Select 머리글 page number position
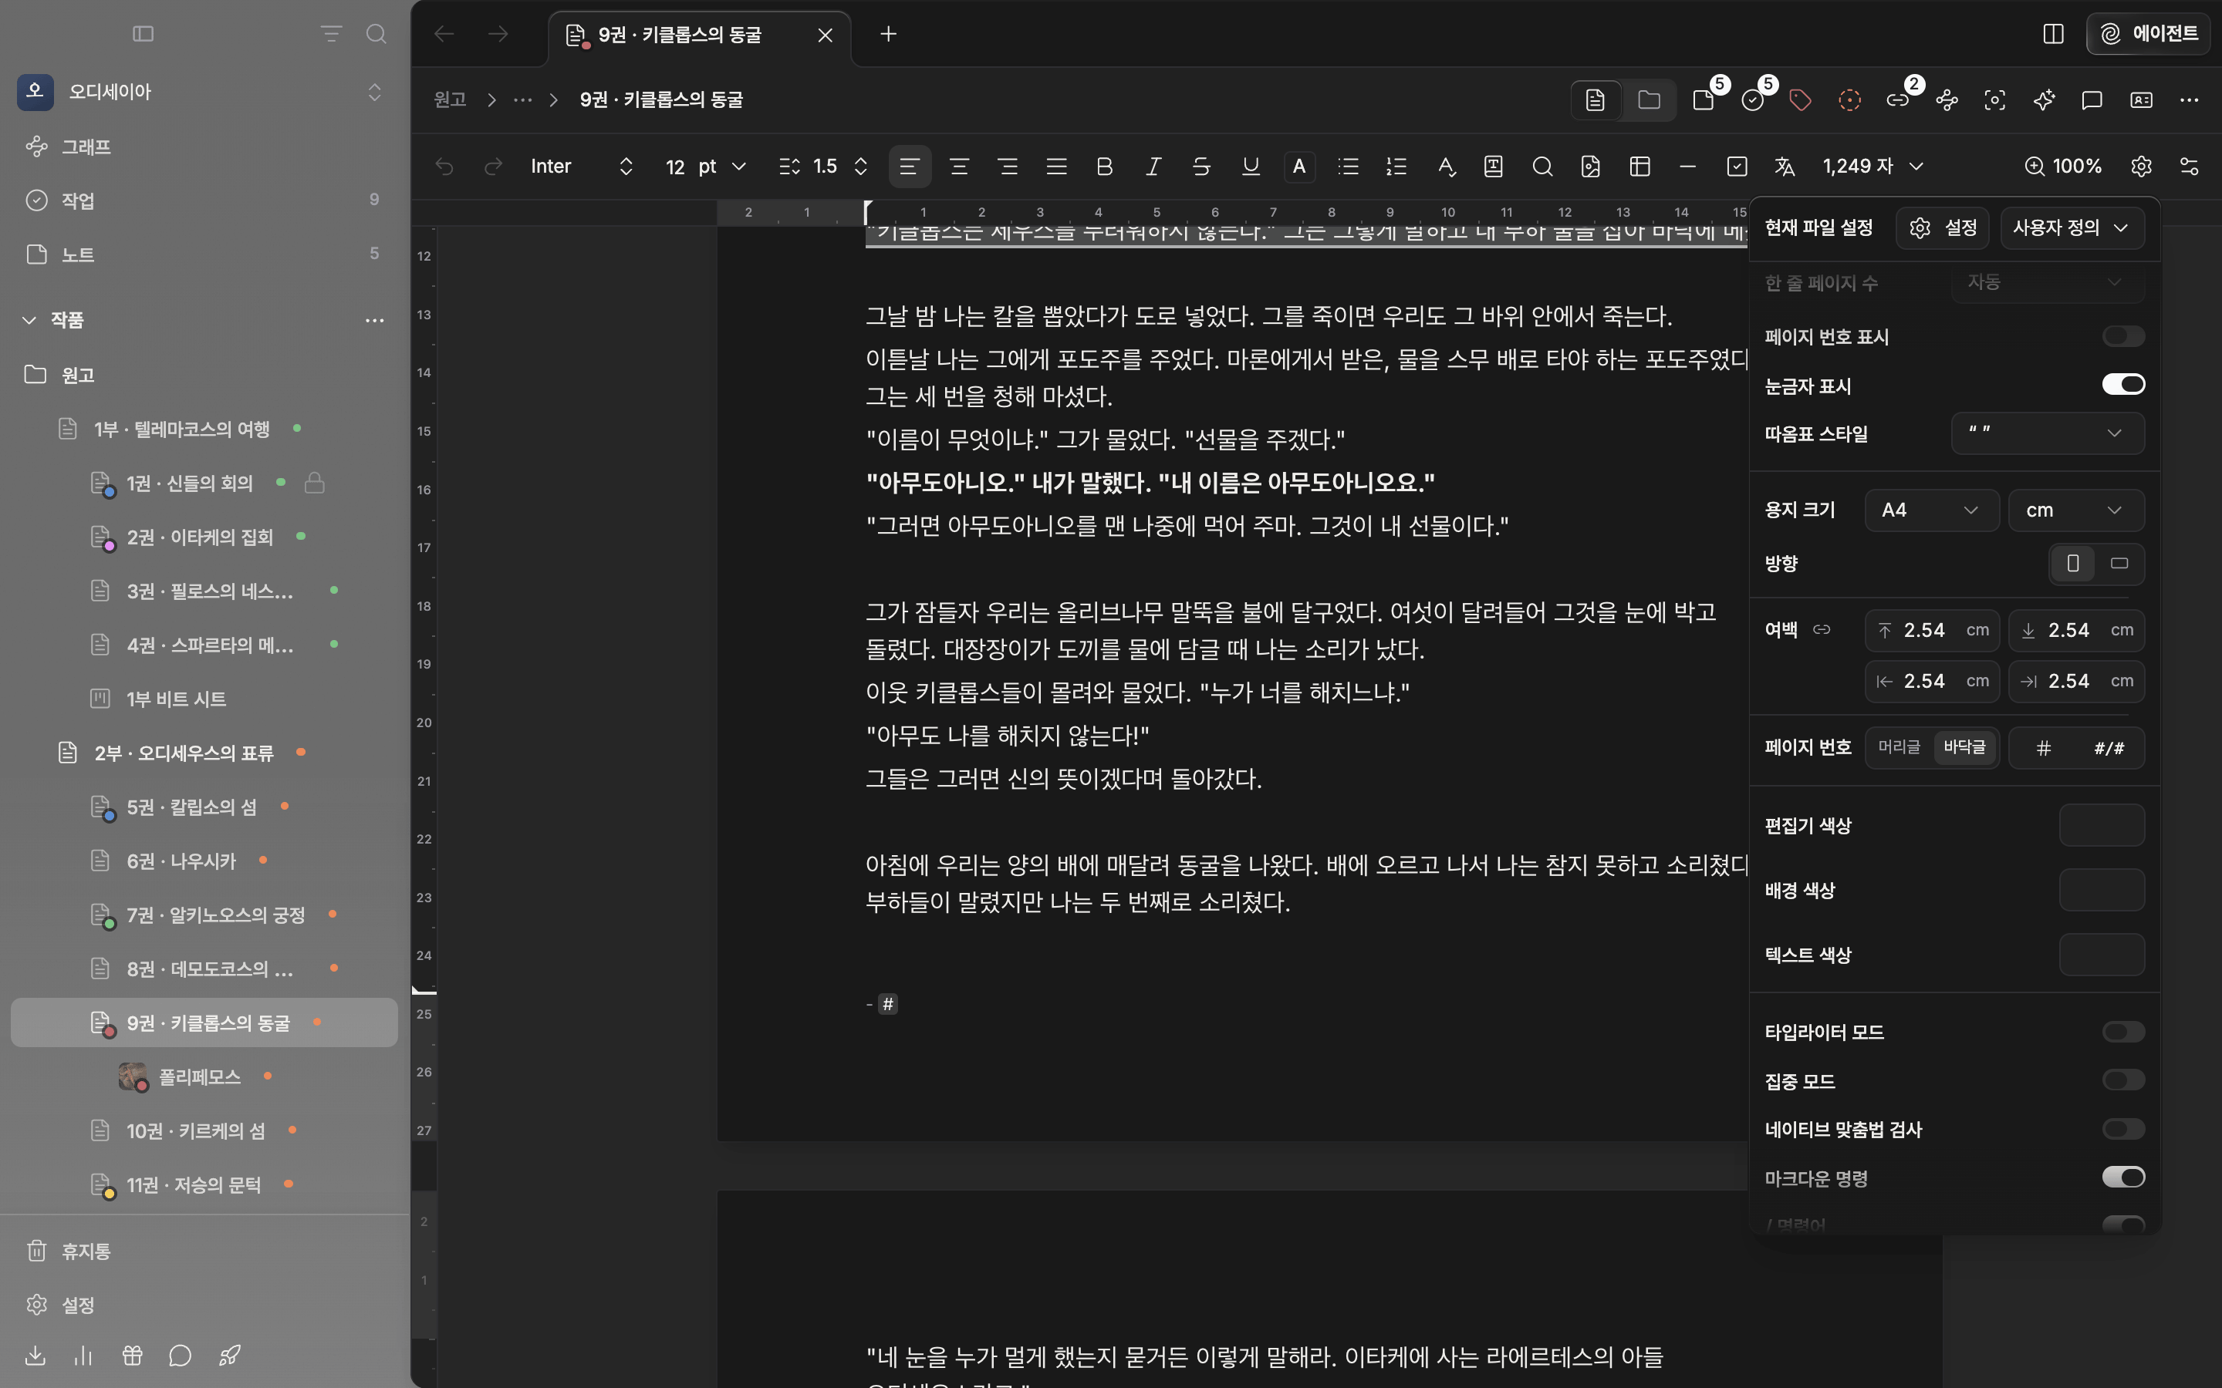This screenshot has height=1388, width=2222. 1899,747
